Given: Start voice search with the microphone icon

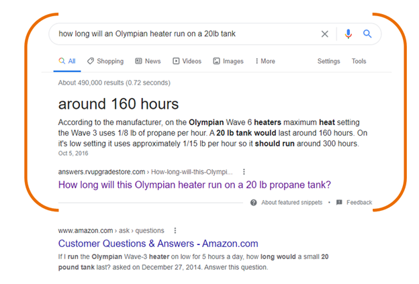Looking at the screenshot, I should pos(348,34).
